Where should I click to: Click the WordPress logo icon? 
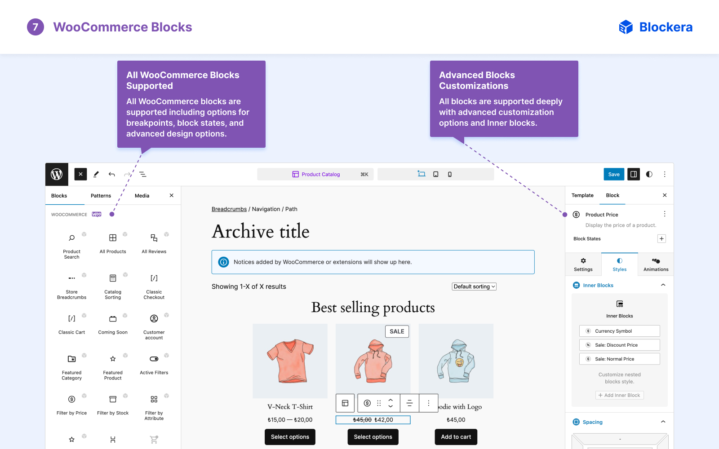click(57, 174)
